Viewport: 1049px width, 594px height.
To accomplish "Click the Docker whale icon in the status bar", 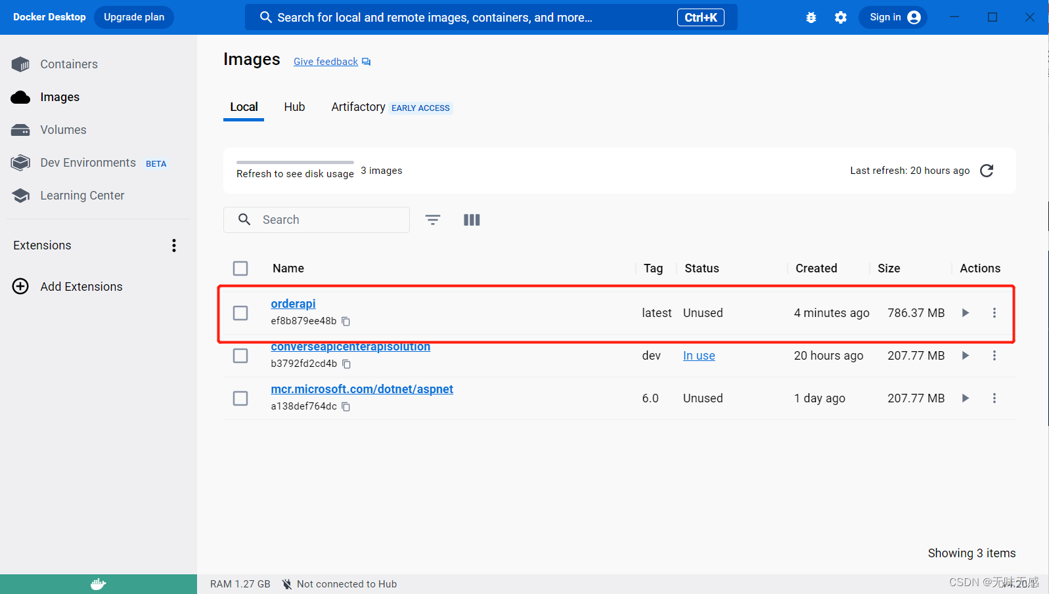I will 99,584.
